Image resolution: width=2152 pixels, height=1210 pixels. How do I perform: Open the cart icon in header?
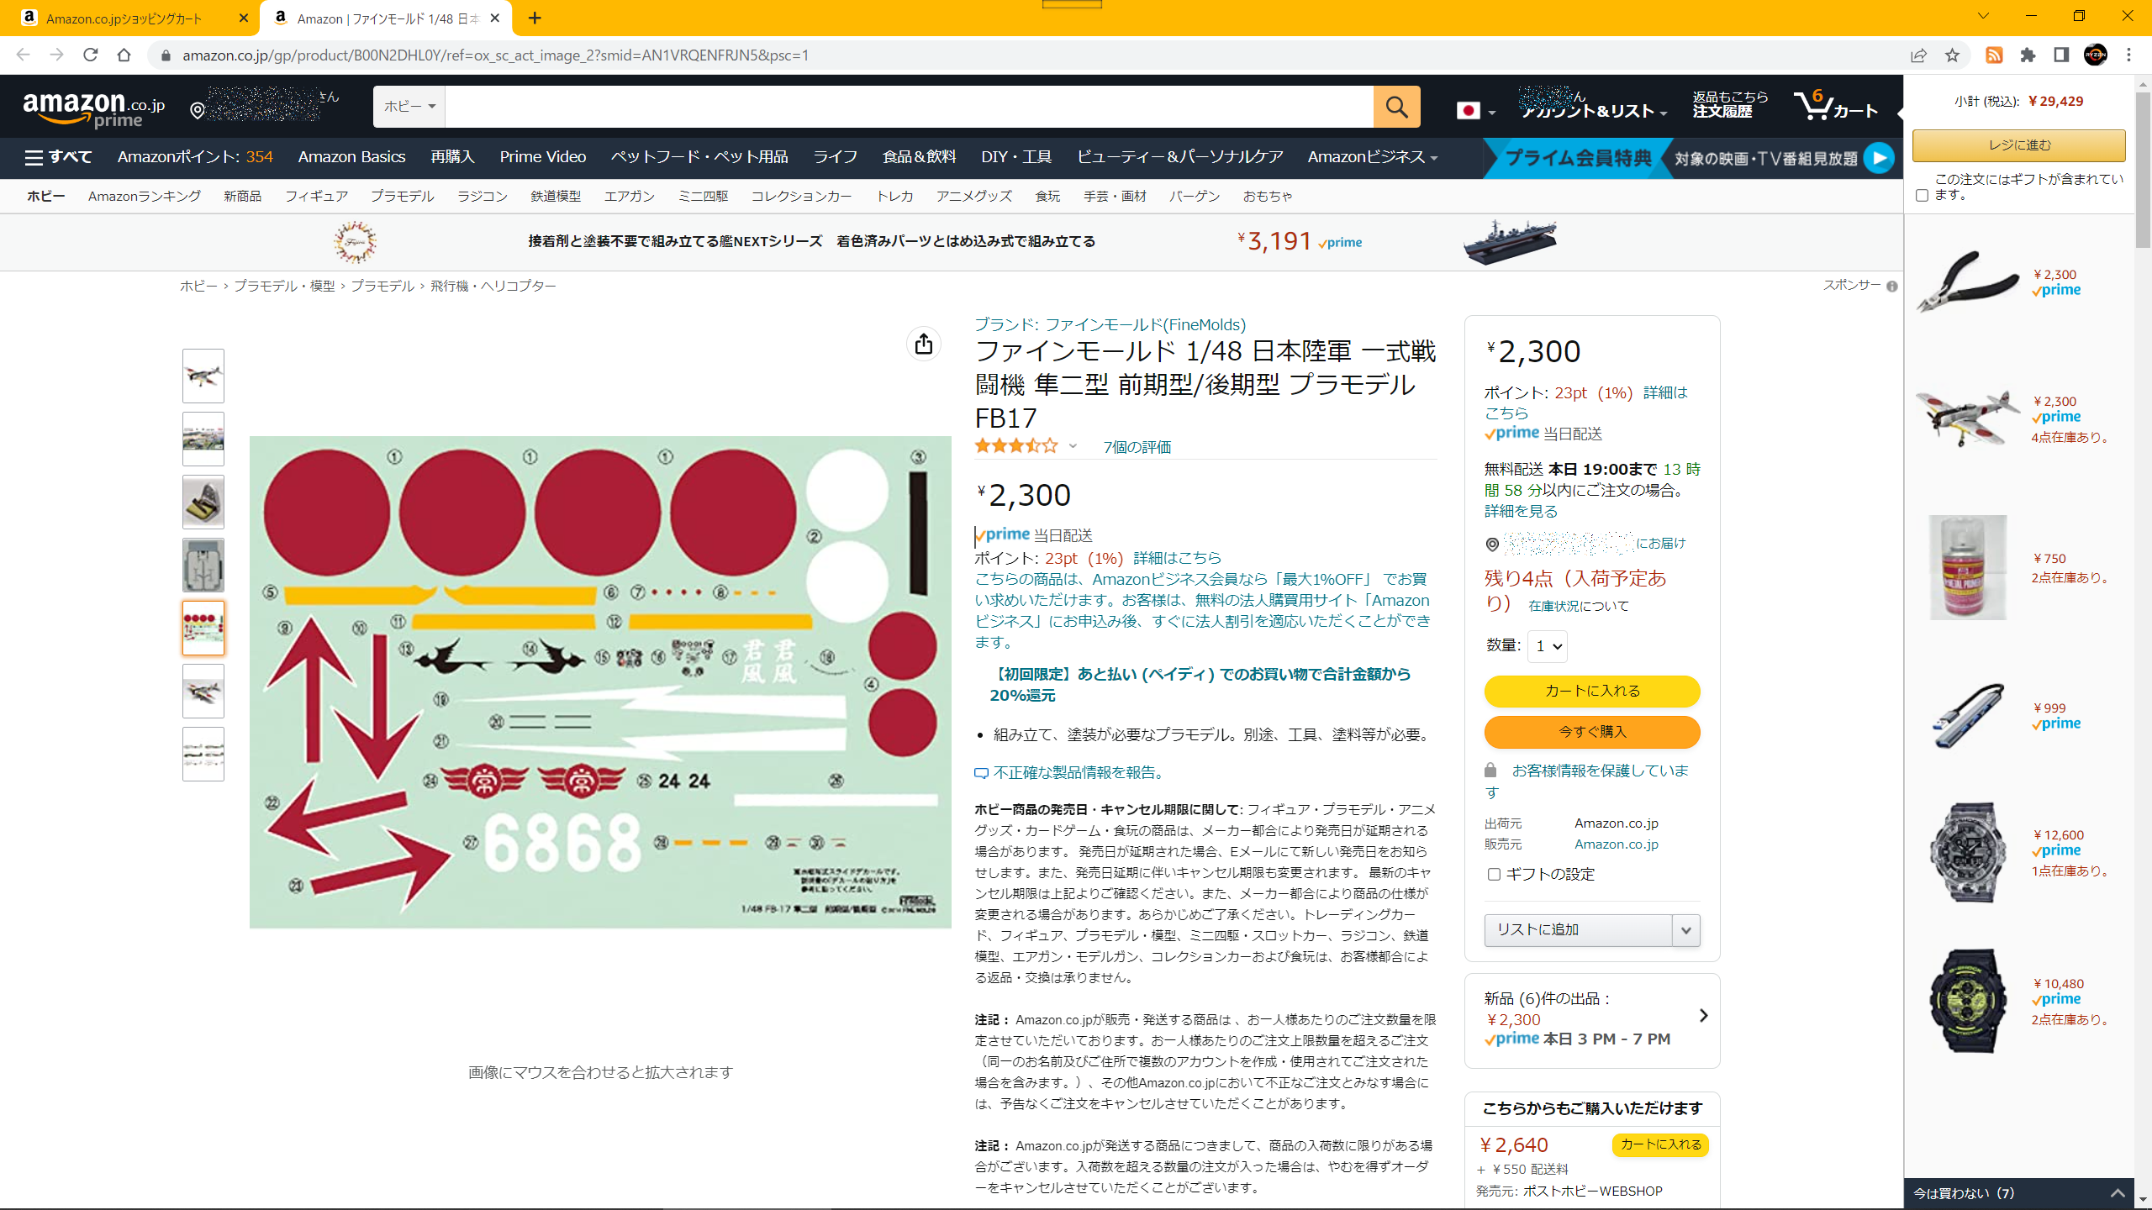[1836, 106]
